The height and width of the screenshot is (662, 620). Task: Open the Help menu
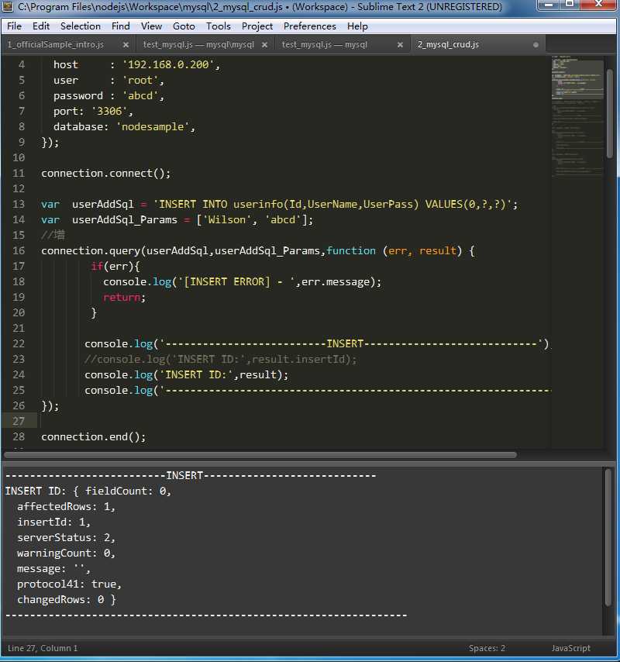pos(357,26)
